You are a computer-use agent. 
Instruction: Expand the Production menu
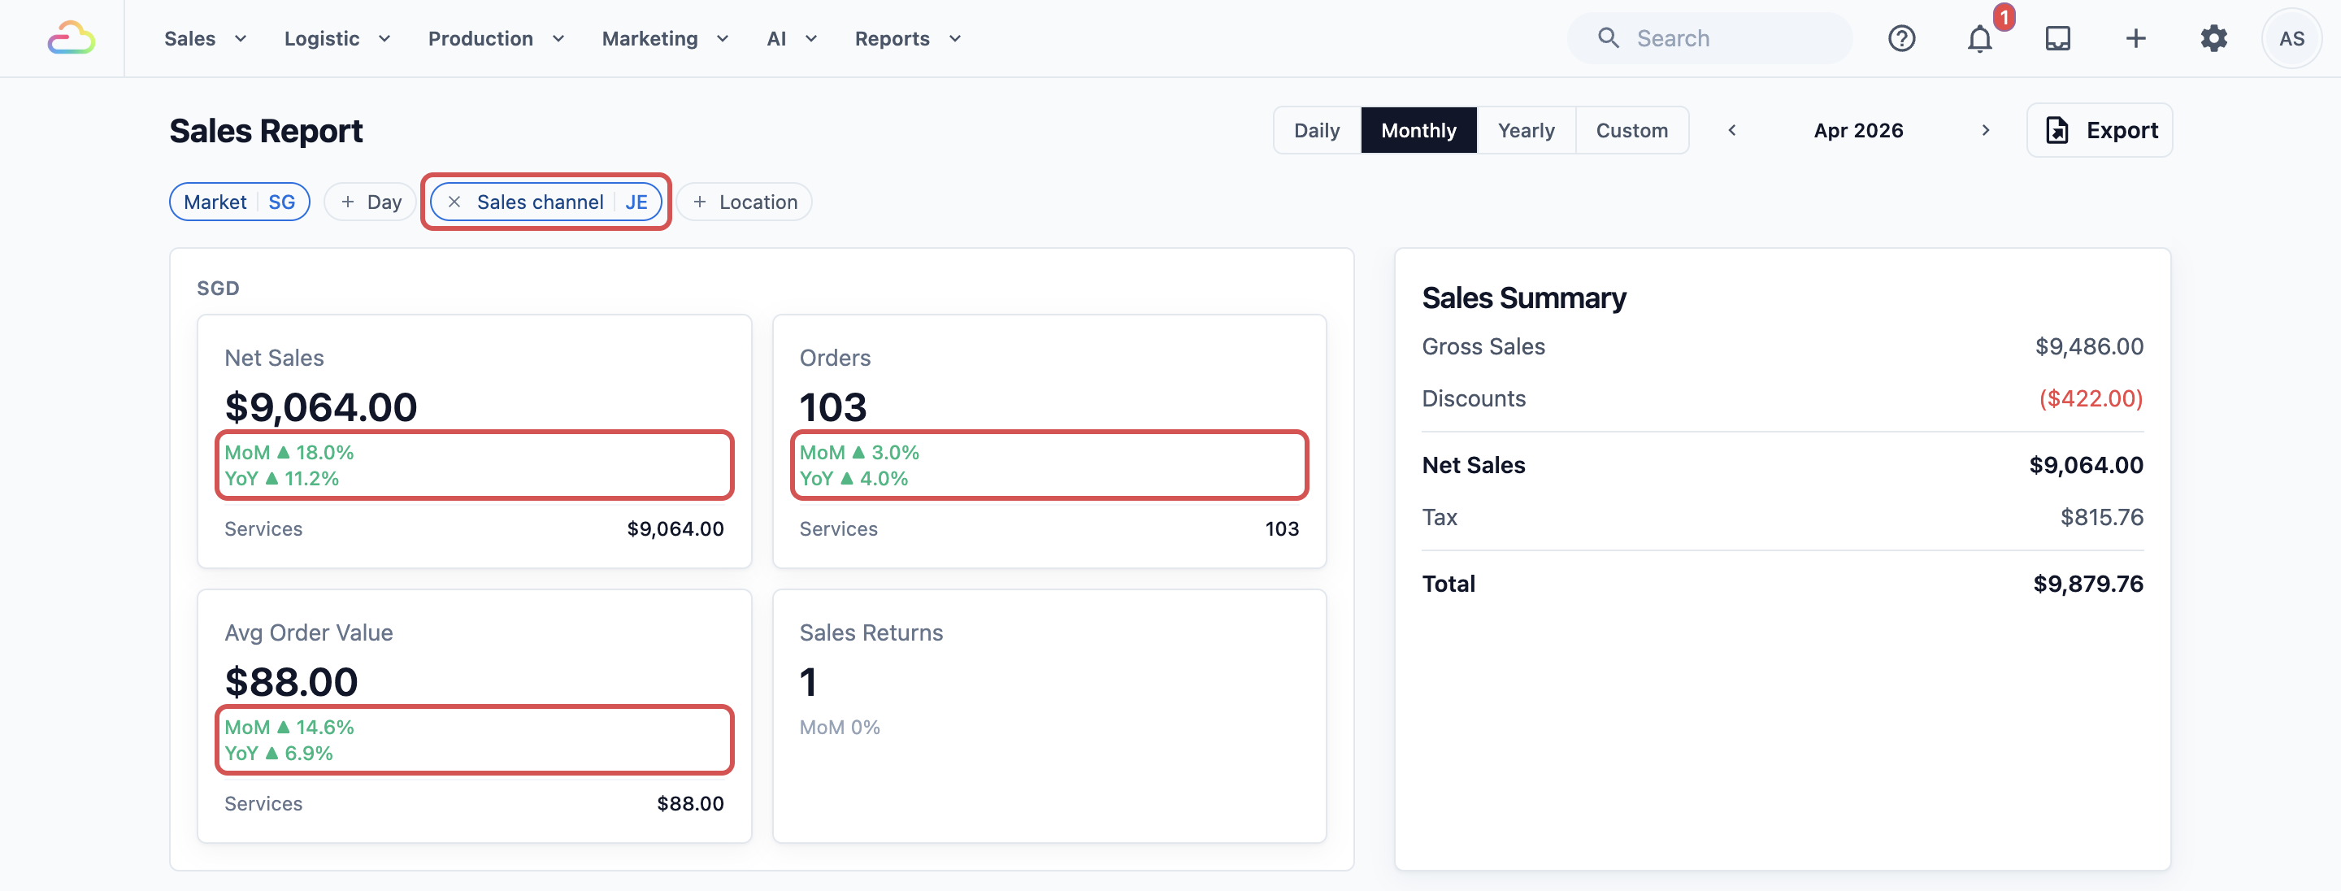point(496,38)
